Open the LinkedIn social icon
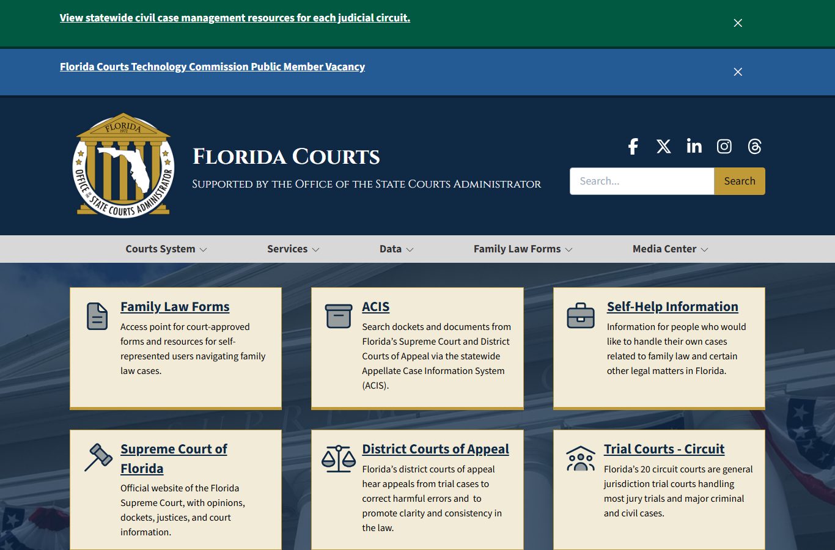Screen dimensions: 835x550 (694, 145)
